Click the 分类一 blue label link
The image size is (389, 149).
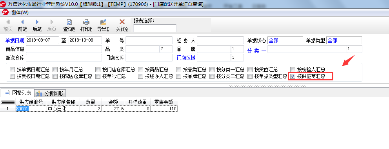(257, 51)
